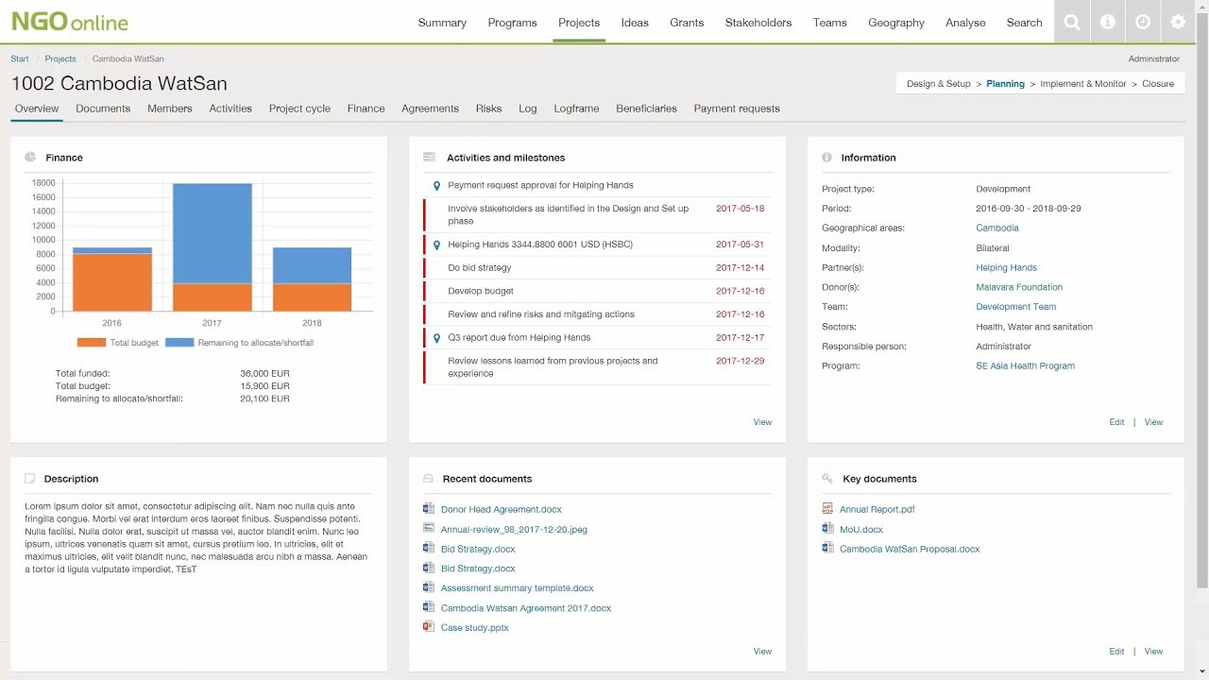Open the Logframe tab
Screen dimensions: 1209x680
576,109
